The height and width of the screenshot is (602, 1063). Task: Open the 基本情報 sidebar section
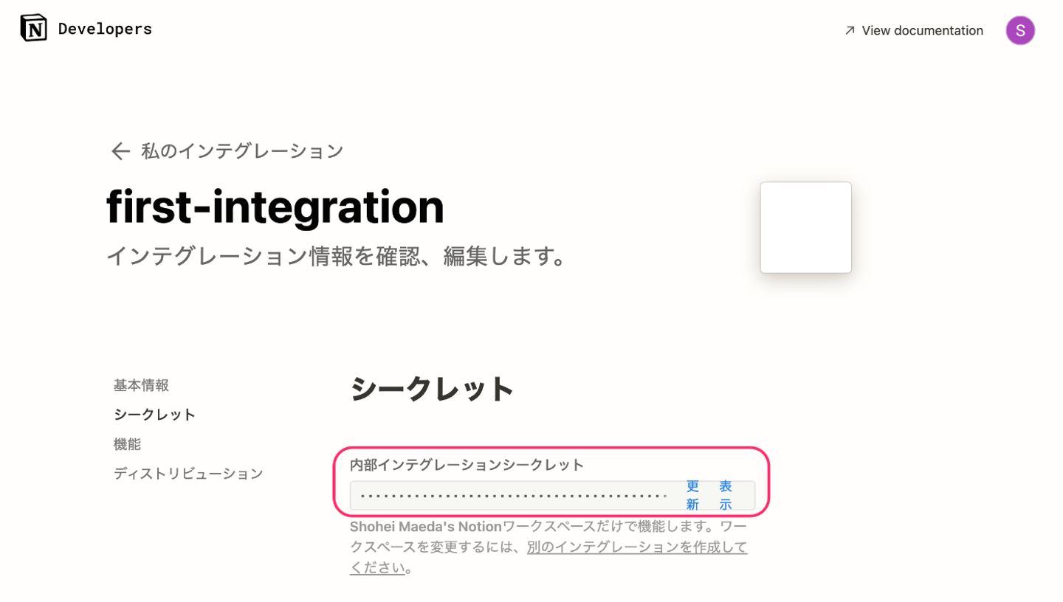(141, 385)
